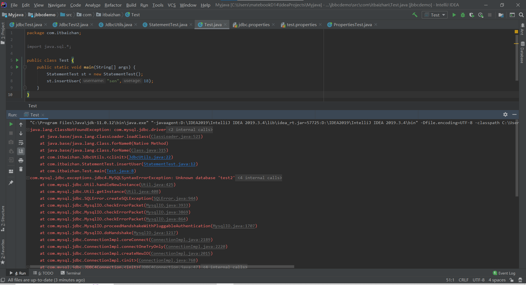Restore layout icon in Run panel
This screenshot has height=285, width=526.
(x=11, y=171)
